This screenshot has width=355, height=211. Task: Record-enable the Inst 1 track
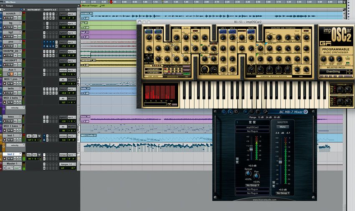click(x=4, y=140)
